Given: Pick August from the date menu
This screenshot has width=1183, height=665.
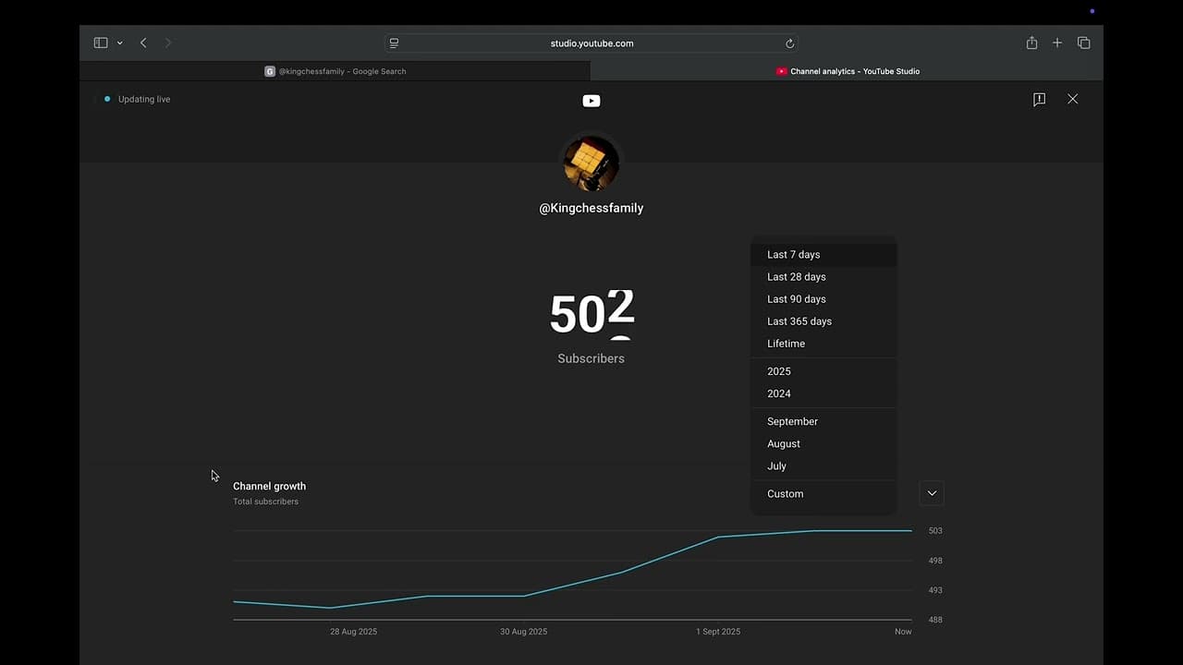Looking at the screenshot, I should click(823, 443).
